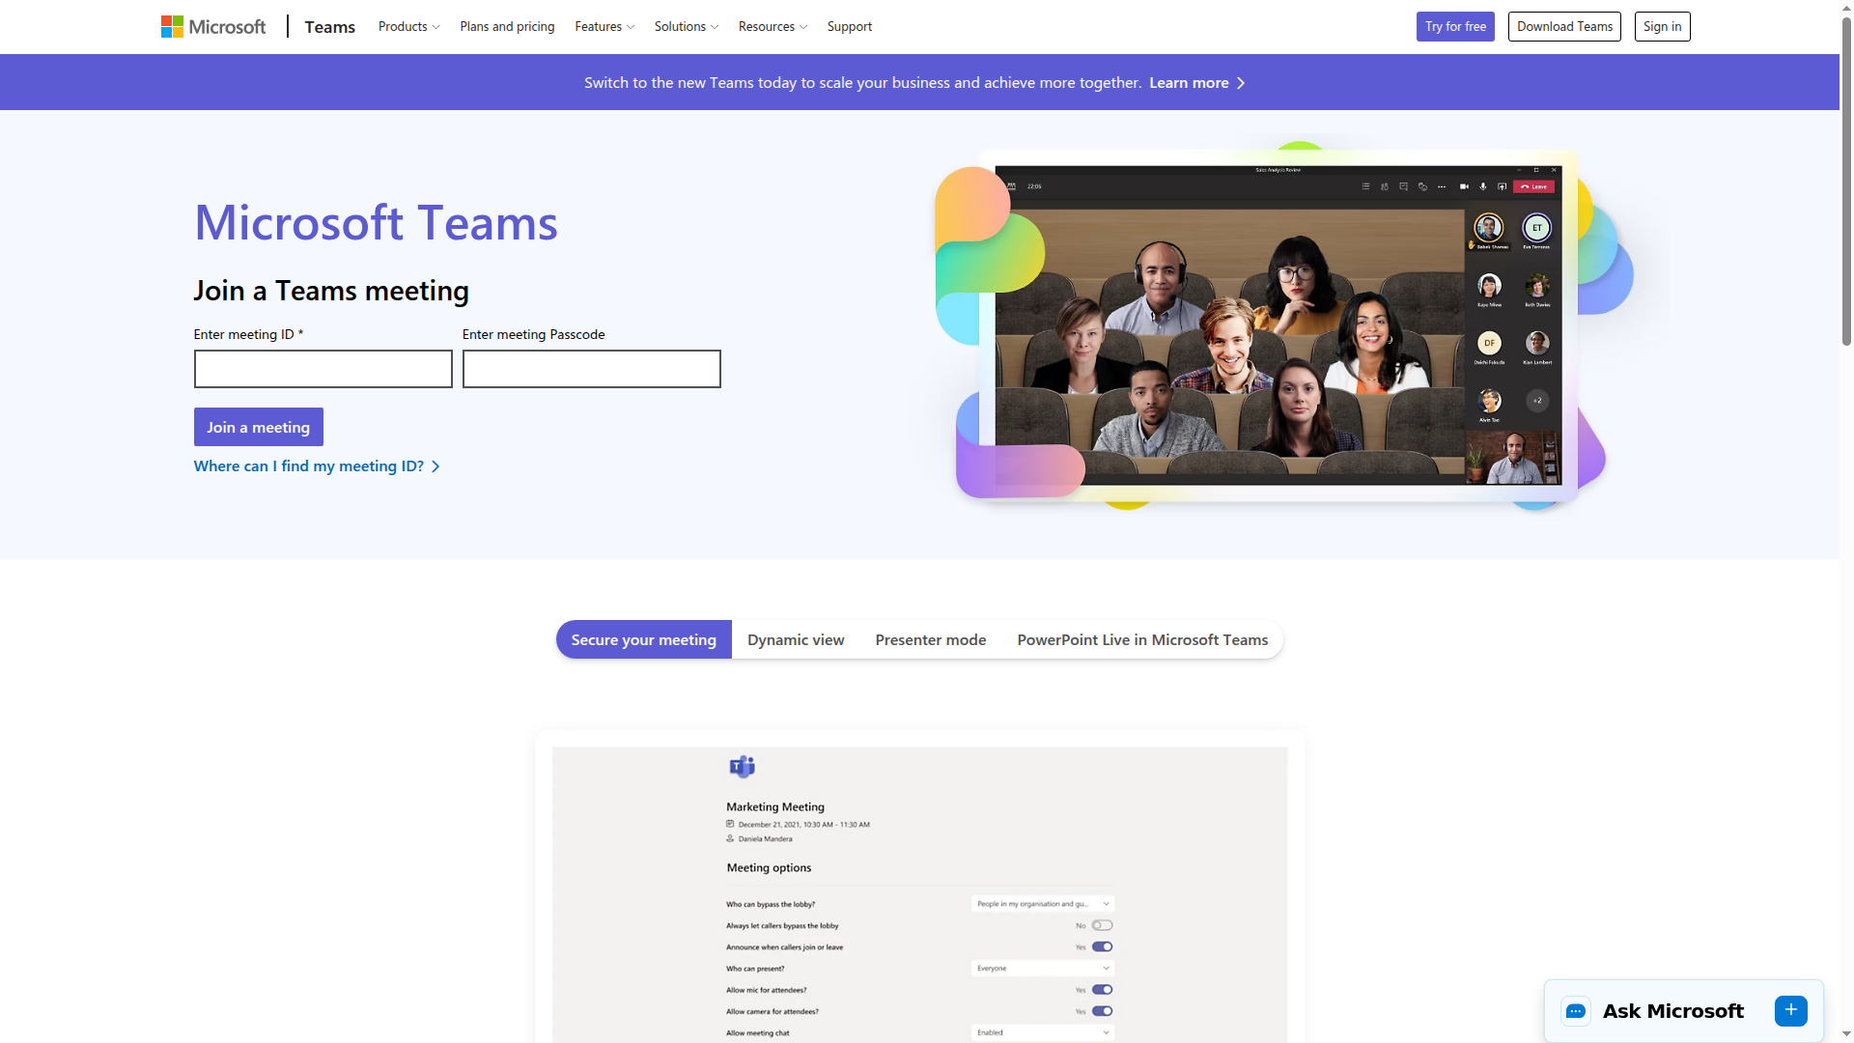Click the 'Try for free' button

pos(1455,27)
